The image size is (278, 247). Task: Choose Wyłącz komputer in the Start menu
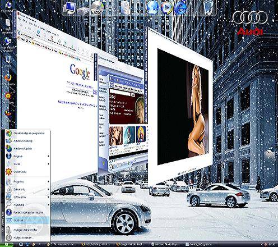[27, 237]
